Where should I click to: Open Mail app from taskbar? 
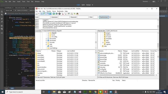[65, 92]
